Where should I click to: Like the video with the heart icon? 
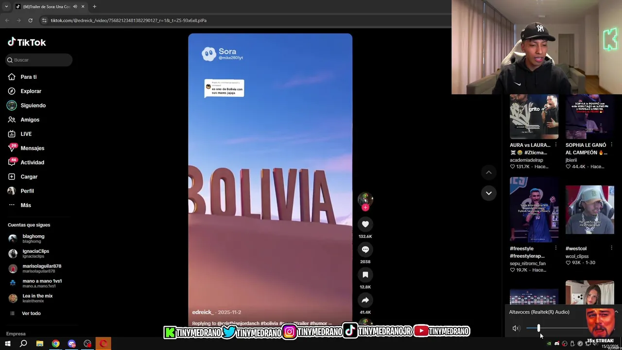coord(365,224)
